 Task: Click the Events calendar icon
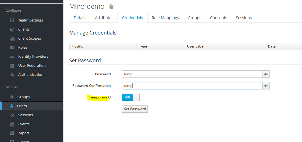pyautogui.click(x=12, y=124)
